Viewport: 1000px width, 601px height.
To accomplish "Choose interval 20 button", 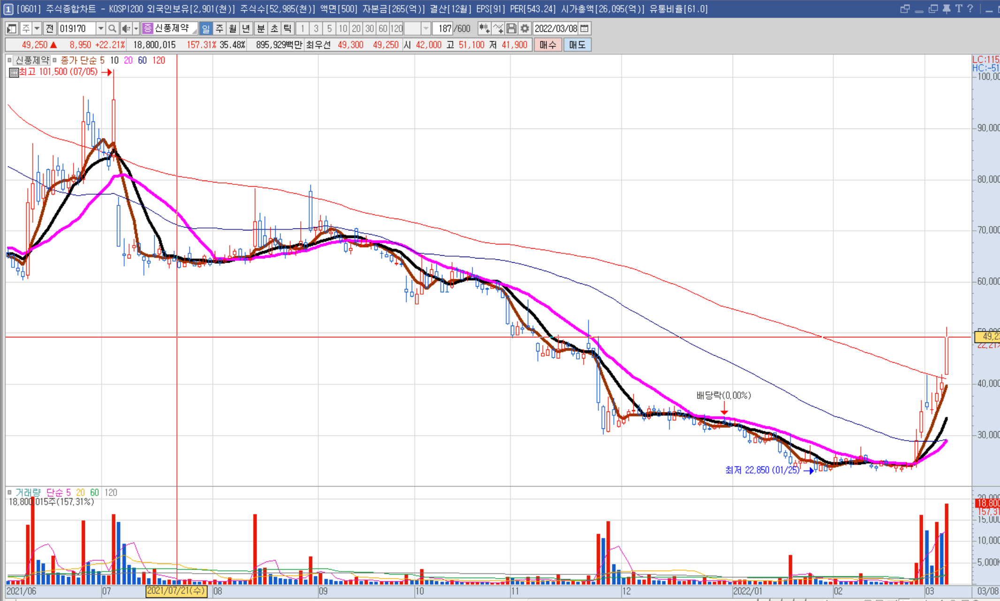I will 356,29.
